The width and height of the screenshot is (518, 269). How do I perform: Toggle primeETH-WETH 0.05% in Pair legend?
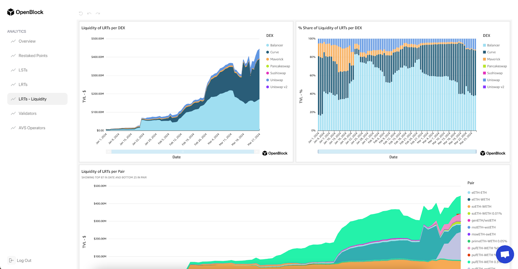coord(487,241)
